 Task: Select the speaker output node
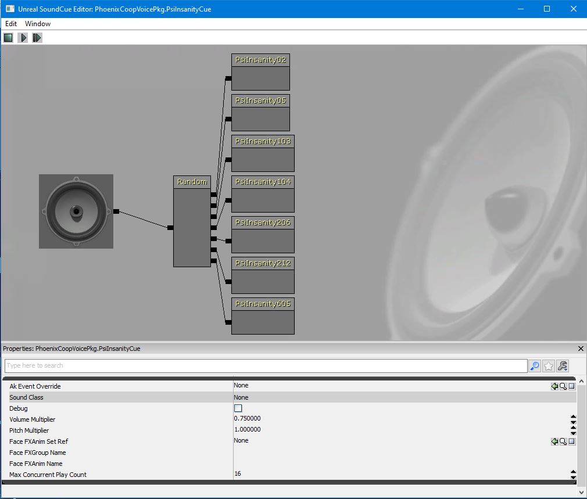(76, 211)
